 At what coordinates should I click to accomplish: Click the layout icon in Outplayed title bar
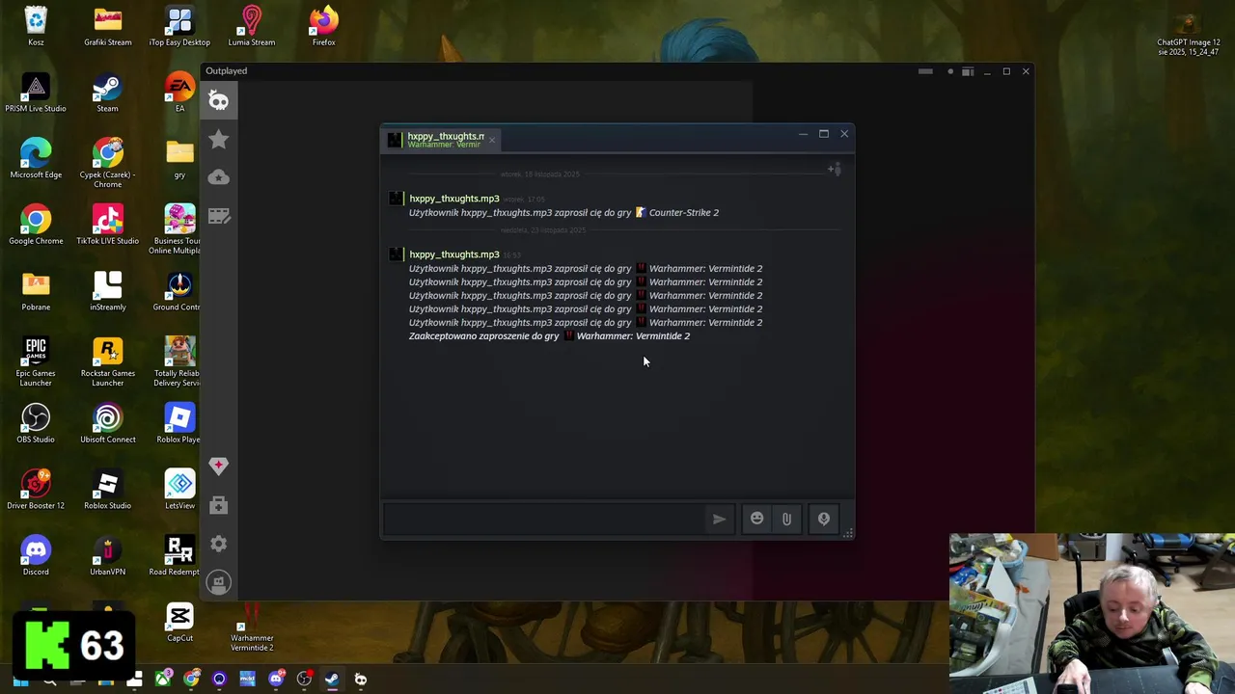click(968, 71)
